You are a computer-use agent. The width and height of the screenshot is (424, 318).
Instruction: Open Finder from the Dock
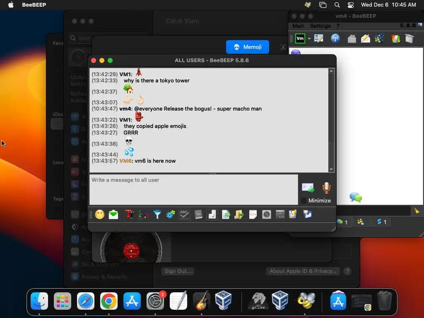[39, 301]
